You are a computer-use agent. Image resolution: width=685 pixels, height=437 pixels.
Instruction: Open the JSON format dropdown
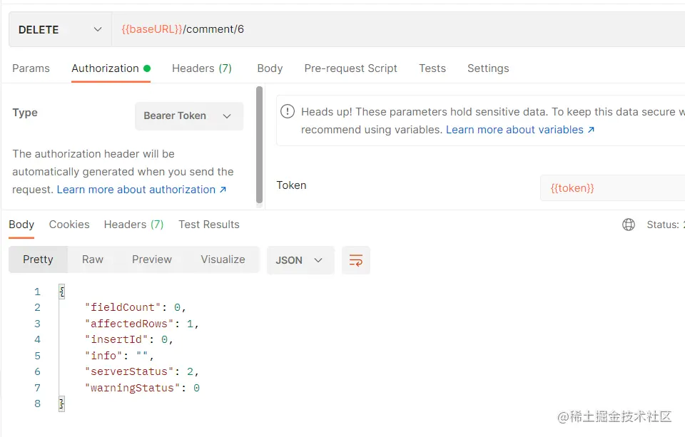tap(300, 260)
